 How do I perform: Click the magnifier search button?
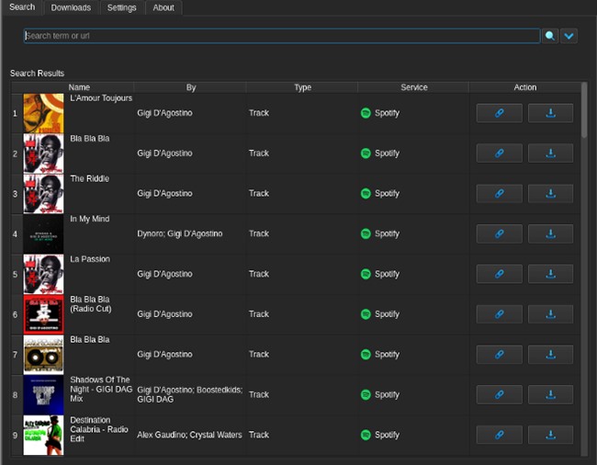[x=550, y=36]
